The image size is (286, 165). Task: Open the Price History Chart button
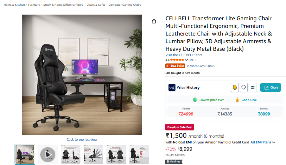click(270, 88)
